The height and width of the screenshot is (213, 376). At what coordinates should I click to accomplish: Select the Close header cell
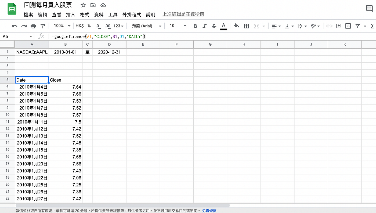[66, 80]
